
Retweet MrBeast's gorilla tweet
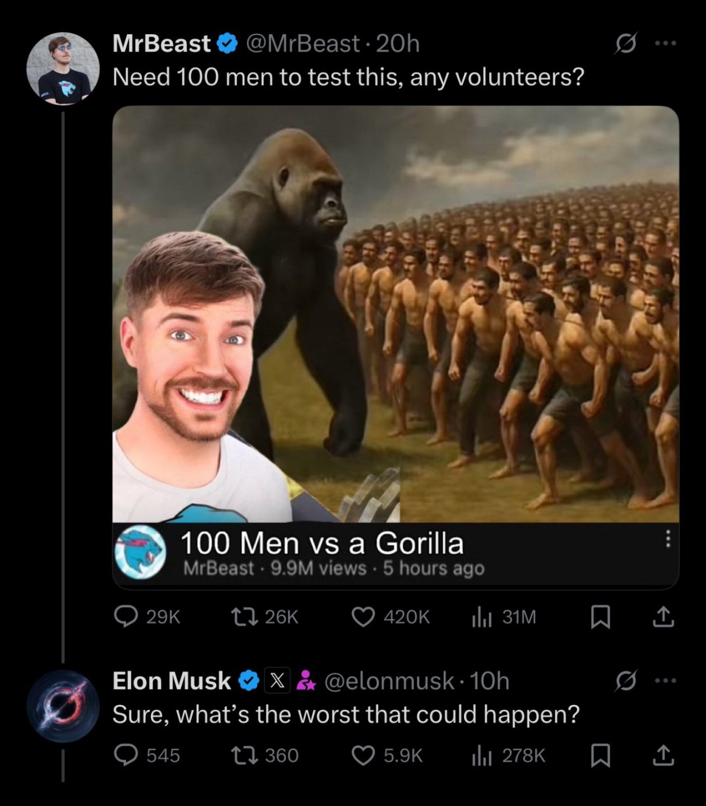click(244, 616)
